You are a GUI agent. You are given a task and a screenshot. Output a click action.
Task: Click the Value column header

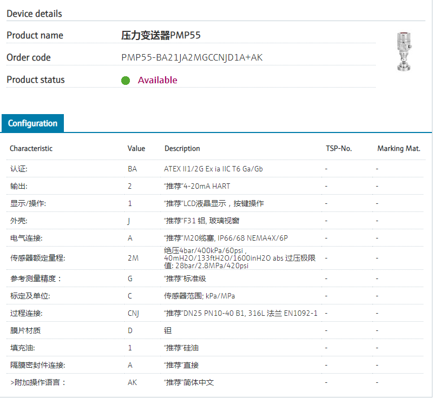[136, 148]
